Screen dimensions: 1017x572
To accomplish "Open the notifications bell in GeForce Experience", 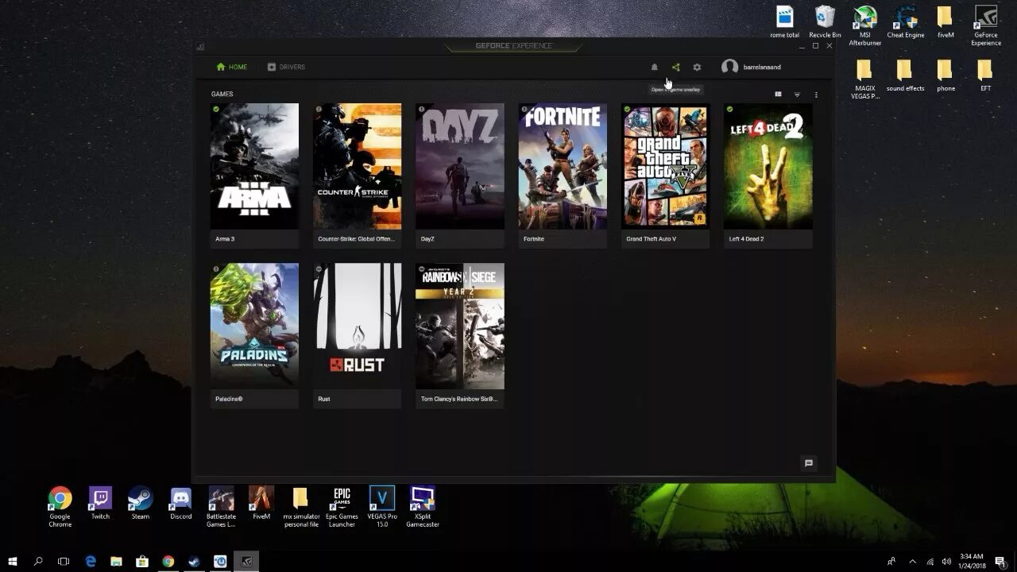I will pos(655,68).
